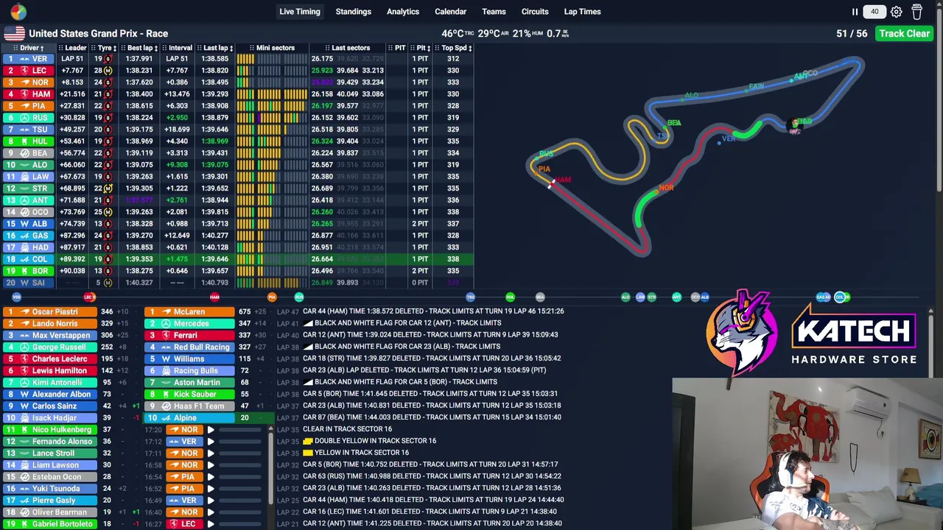Image resolution: width=943 pixels, height=530 pixels.
Task: Open settings via the gear icon
Action: [x=896, y=12]
